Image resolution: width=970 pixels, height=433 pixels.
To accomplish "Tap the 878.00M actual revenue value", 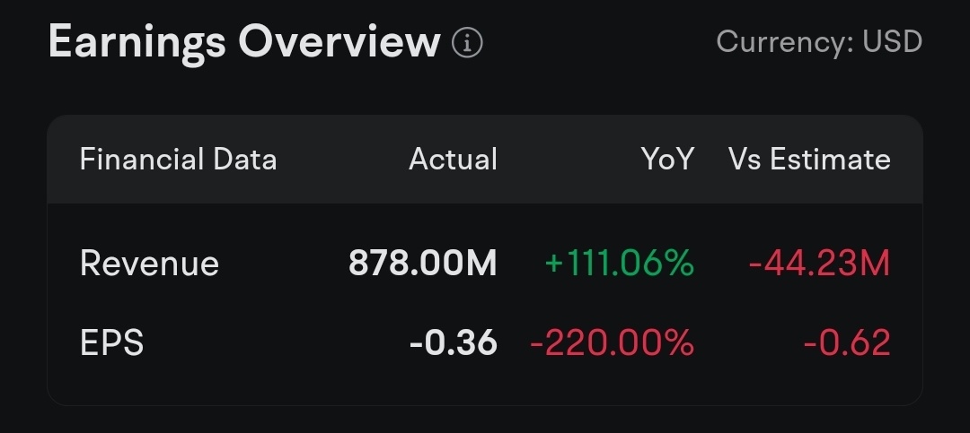I will point(422,264).
